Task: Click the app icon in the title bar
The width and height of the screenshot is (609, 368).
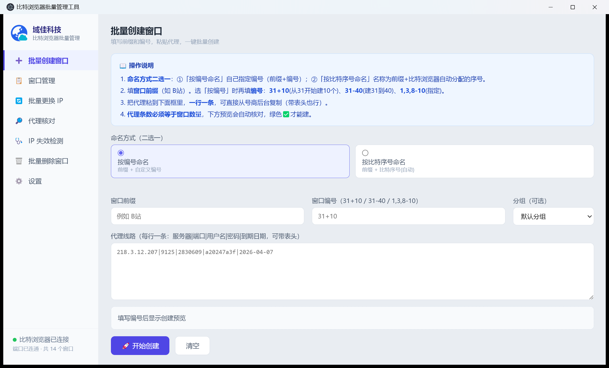Action: point(10,7)
